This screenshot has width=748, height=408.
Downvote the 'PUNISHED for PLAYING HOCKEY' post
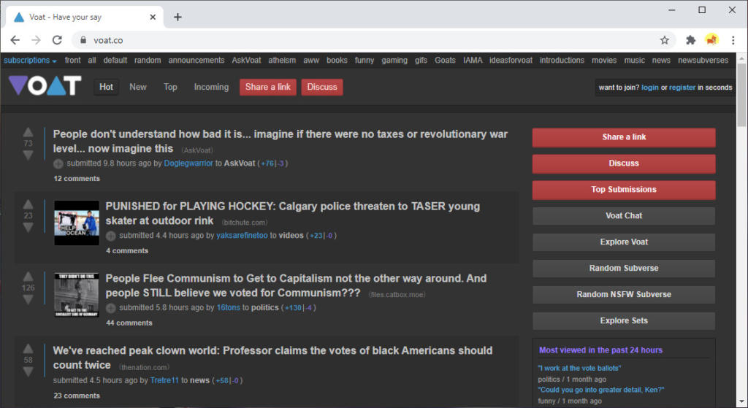coord(28,227)
